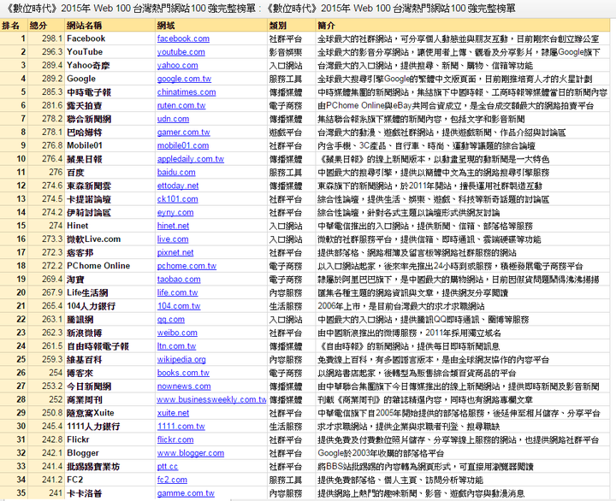Open the live.com link
The width and height of the screenshot is (616, 501).
(x=173, y=239)
